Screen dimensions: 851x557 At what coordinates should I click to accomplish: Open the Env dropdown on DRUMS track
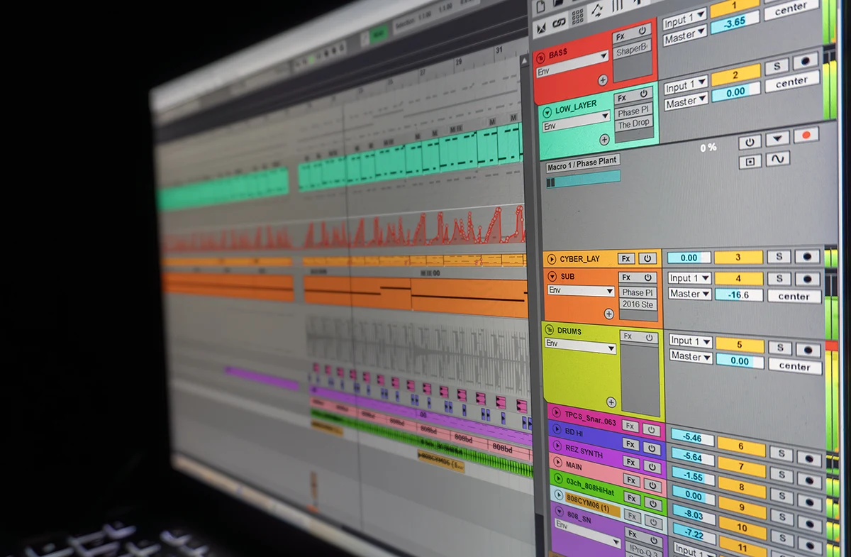[x=579, y=346]
